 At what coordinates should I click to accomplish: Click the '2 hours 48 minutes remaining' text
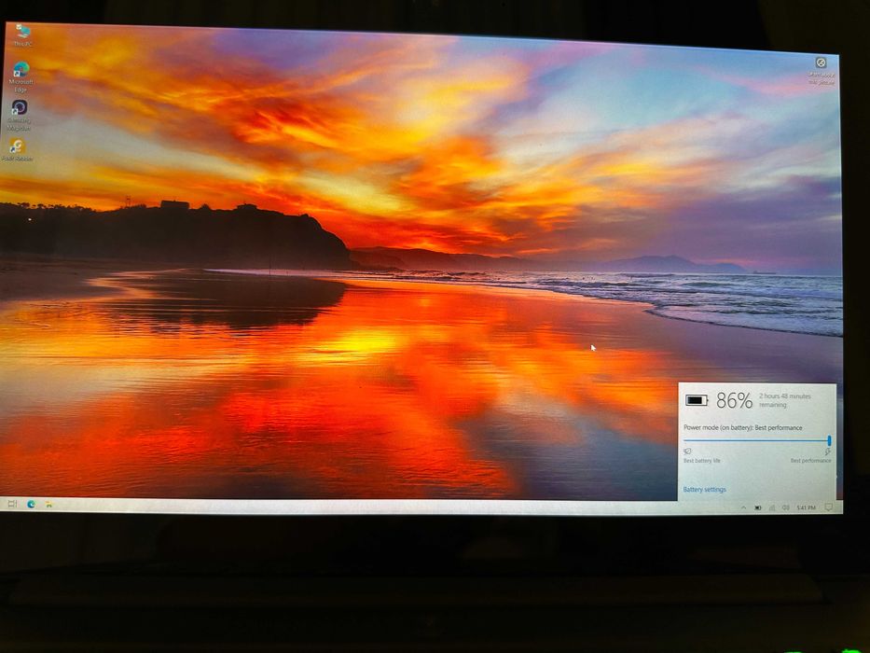click(784, 400)
